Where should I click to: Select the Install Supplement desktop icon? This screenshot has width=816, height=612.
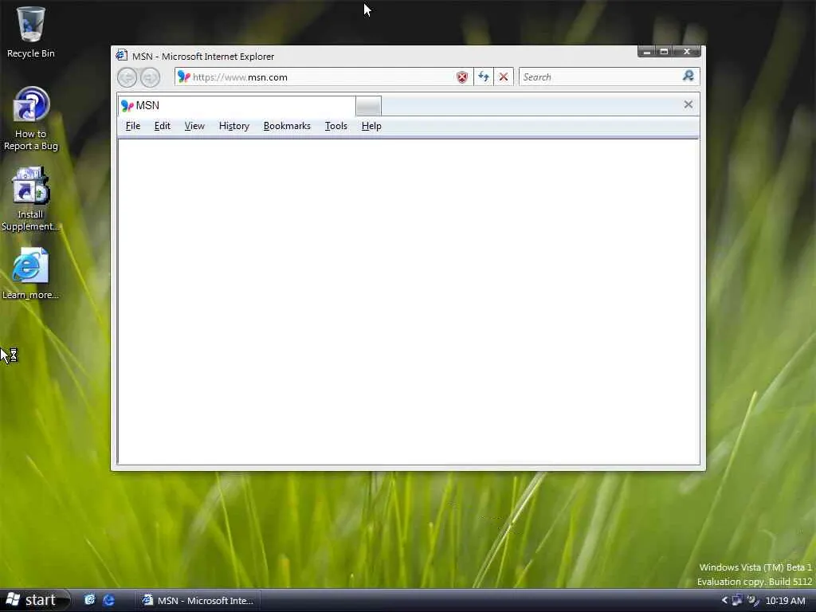(31, 199)
